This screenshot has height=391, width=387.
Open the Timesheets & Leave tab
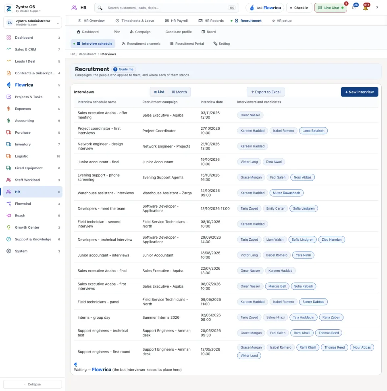tap(135, 21)
